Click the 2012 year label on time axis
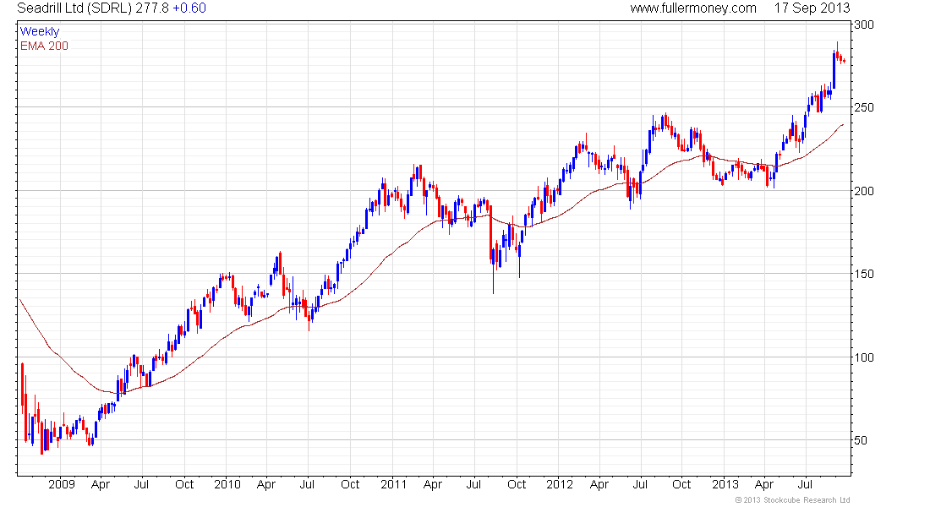Screen dimensions: 930x507 (x=560, y=484)
